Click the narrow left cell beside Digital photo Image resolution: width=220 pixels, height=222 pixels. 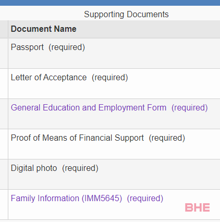click(x=4, y=174)
